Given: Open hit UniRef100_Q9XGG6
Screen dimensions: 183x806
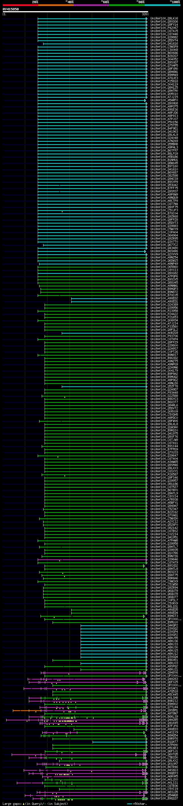Looking at the screenshot, I should 164,22.
